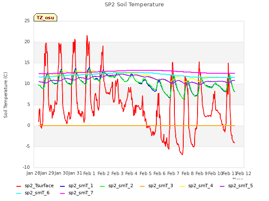Screen dimensions: 269x201
Task: Click the Feb 5 x-axis date label
Action: (145, 173)
